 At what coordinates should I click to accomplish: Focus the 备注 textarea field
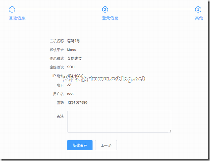(119, 122)
